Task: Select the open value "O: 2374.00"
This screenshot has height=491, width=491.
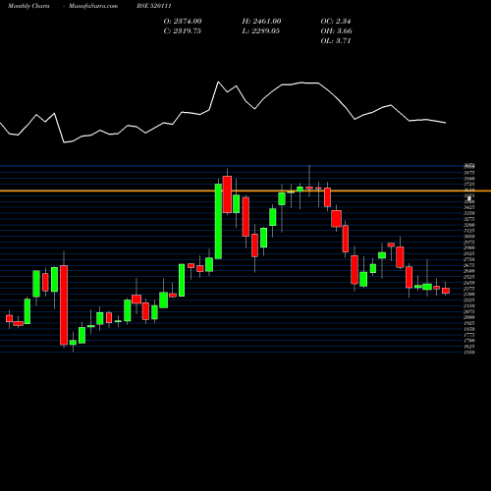Action: [x=183, y=22]
